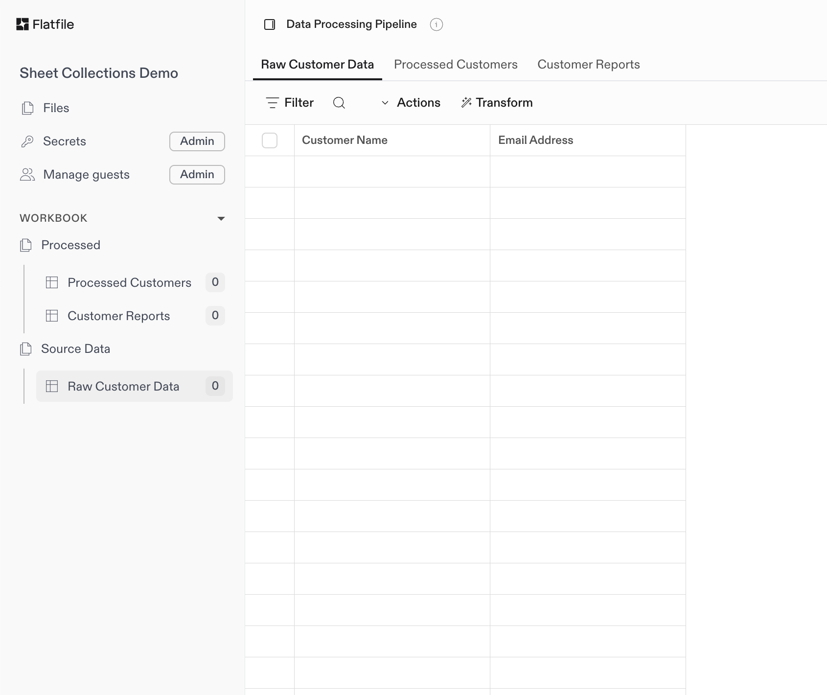
Task: Click the Transform button label
Action: coord(505,103)
